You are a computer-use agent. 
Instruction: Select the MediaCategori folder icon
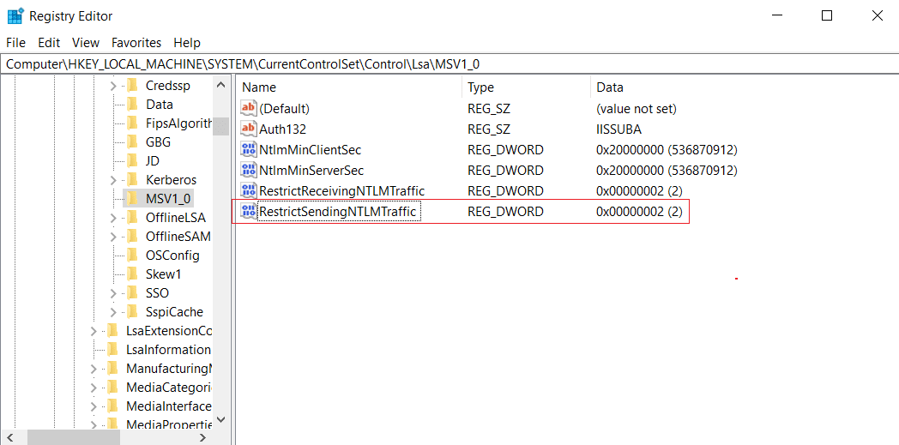(x=112, y=388)
